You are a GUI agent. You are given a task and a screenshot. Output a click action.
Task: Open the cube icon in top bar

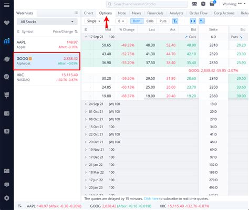click(x=203, y=4)
